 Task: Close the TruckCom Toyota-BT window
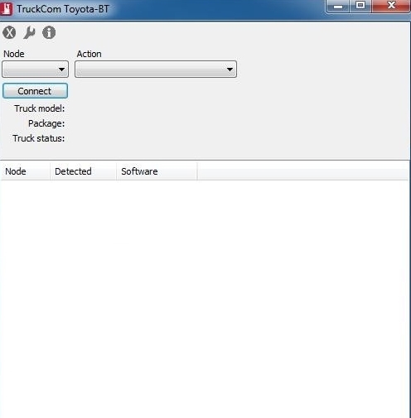[391, 6]
